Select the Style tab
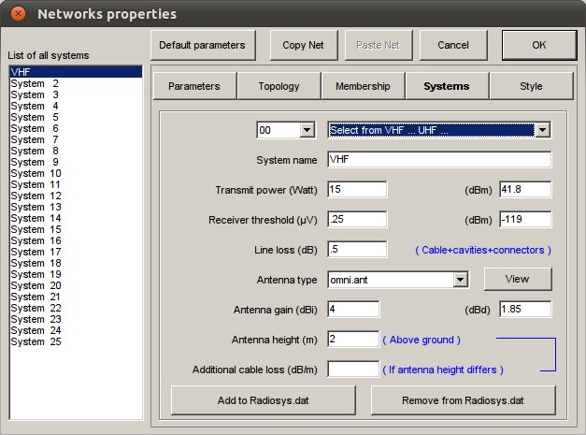 [531, 86]
